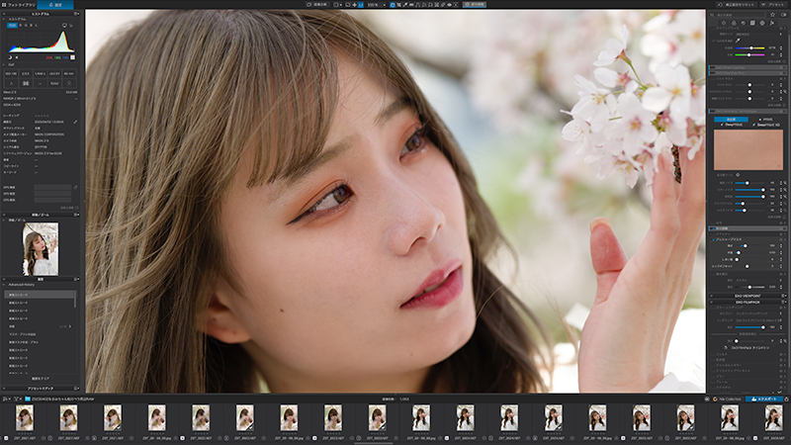Collapse the Advanced History section
791x445 pixels.
4,285
